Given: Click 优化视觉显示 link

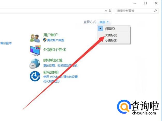Looking at the screenshot, I should click(52, 81).
